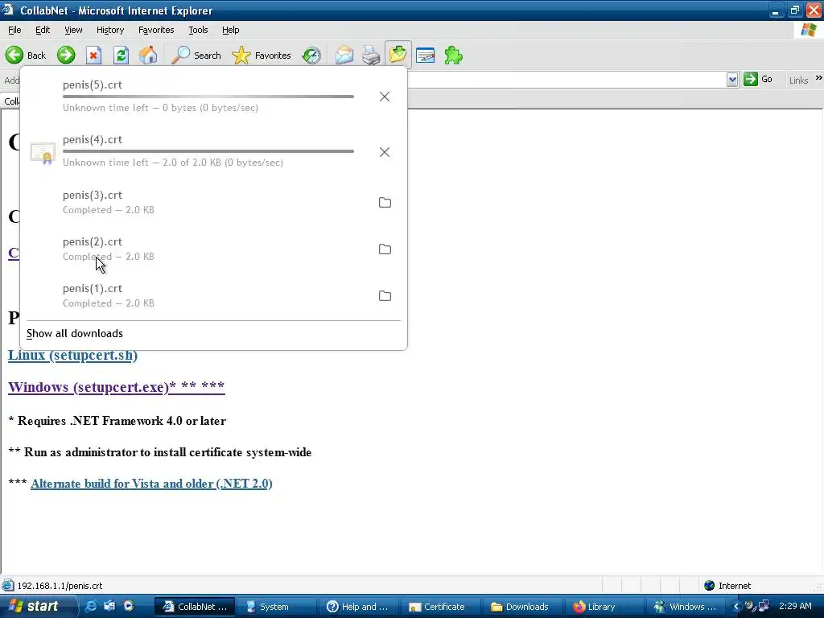Image resolution: width=824 pixels, height=618 pixels.
Task: Click the address bar input field
Action: pos(566,80)
